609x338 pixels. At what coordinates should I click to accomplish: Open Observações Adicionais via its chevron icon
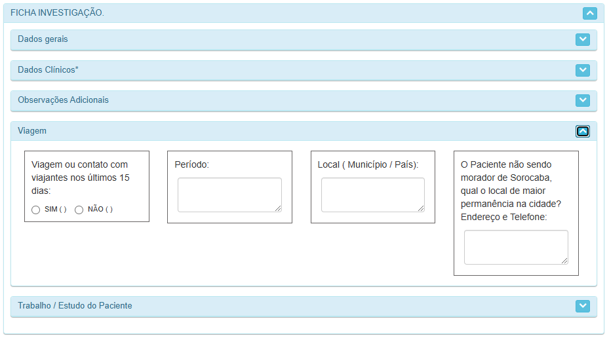[582, 100]
